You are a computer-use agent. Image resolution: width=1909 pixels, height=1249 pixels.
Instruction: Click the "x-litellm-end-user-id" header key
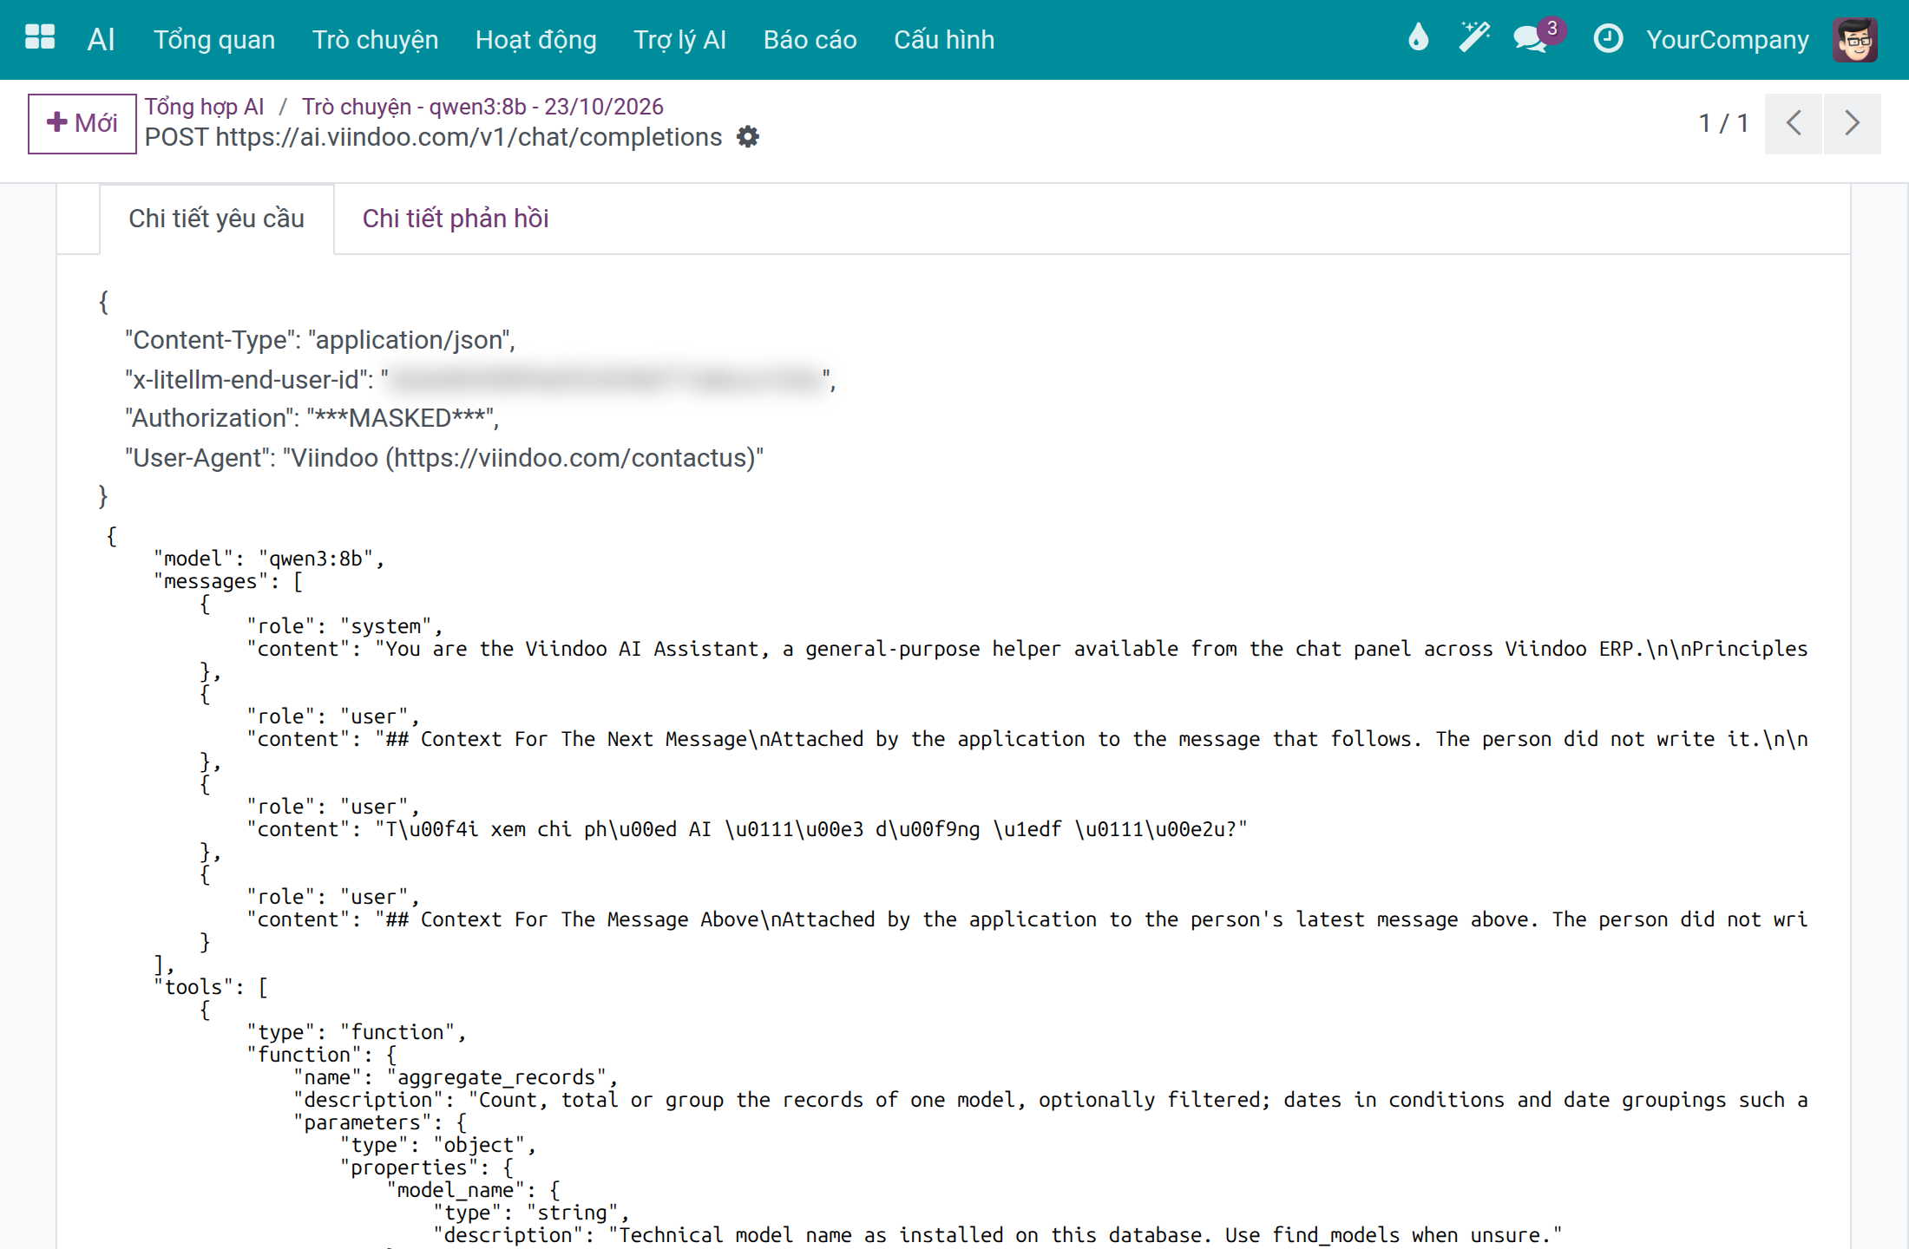[x=245, y=380]
